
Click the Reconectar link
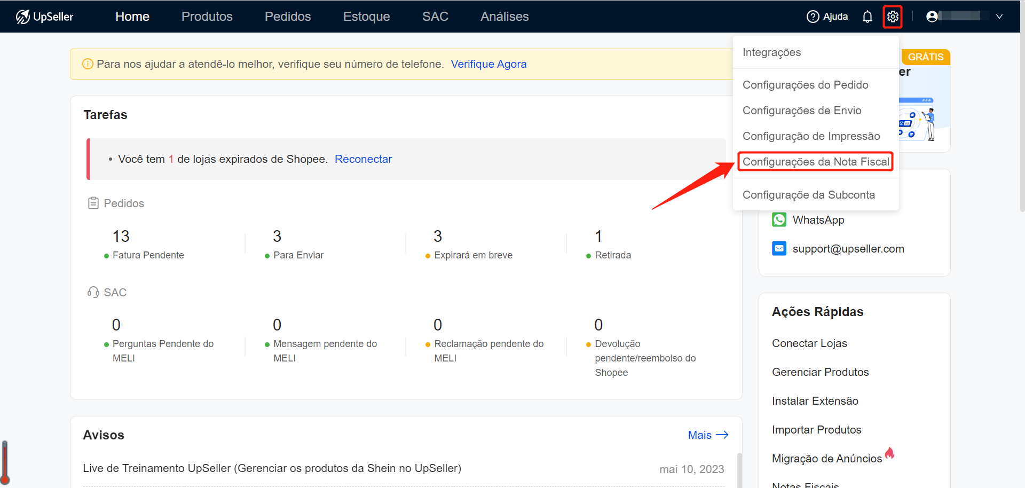point(363,159)
